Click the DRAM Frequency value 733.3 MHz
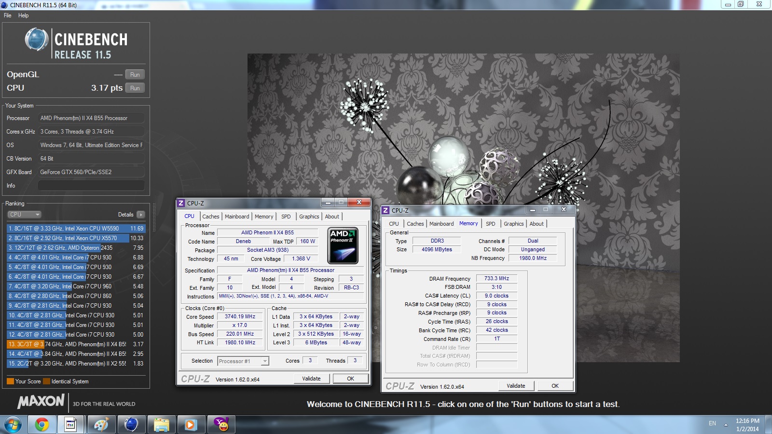The image size is (772, 434). point(497,278)
